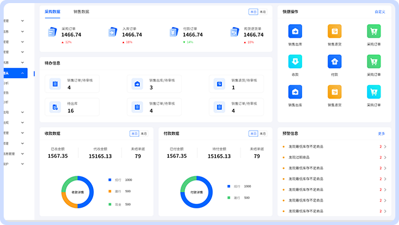Click the 付款详情 donut chart center
This screenshot has width=399, height=225.
(x=197, y=192)
